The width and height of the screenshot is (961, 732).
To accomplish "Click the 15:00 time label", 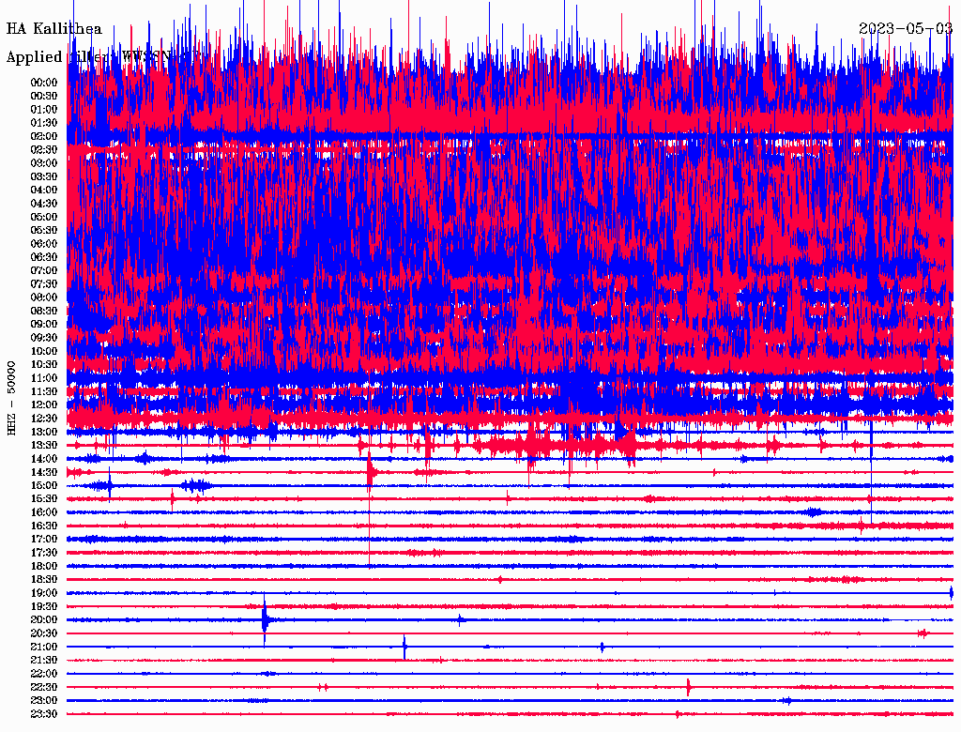I will (44, 486).
